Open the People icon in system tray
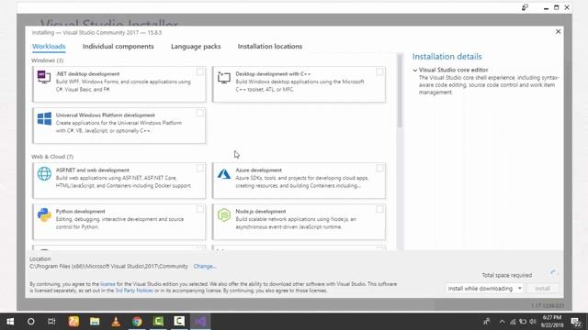This screenshot has width=588, height=330. click(x=486, y=322)
